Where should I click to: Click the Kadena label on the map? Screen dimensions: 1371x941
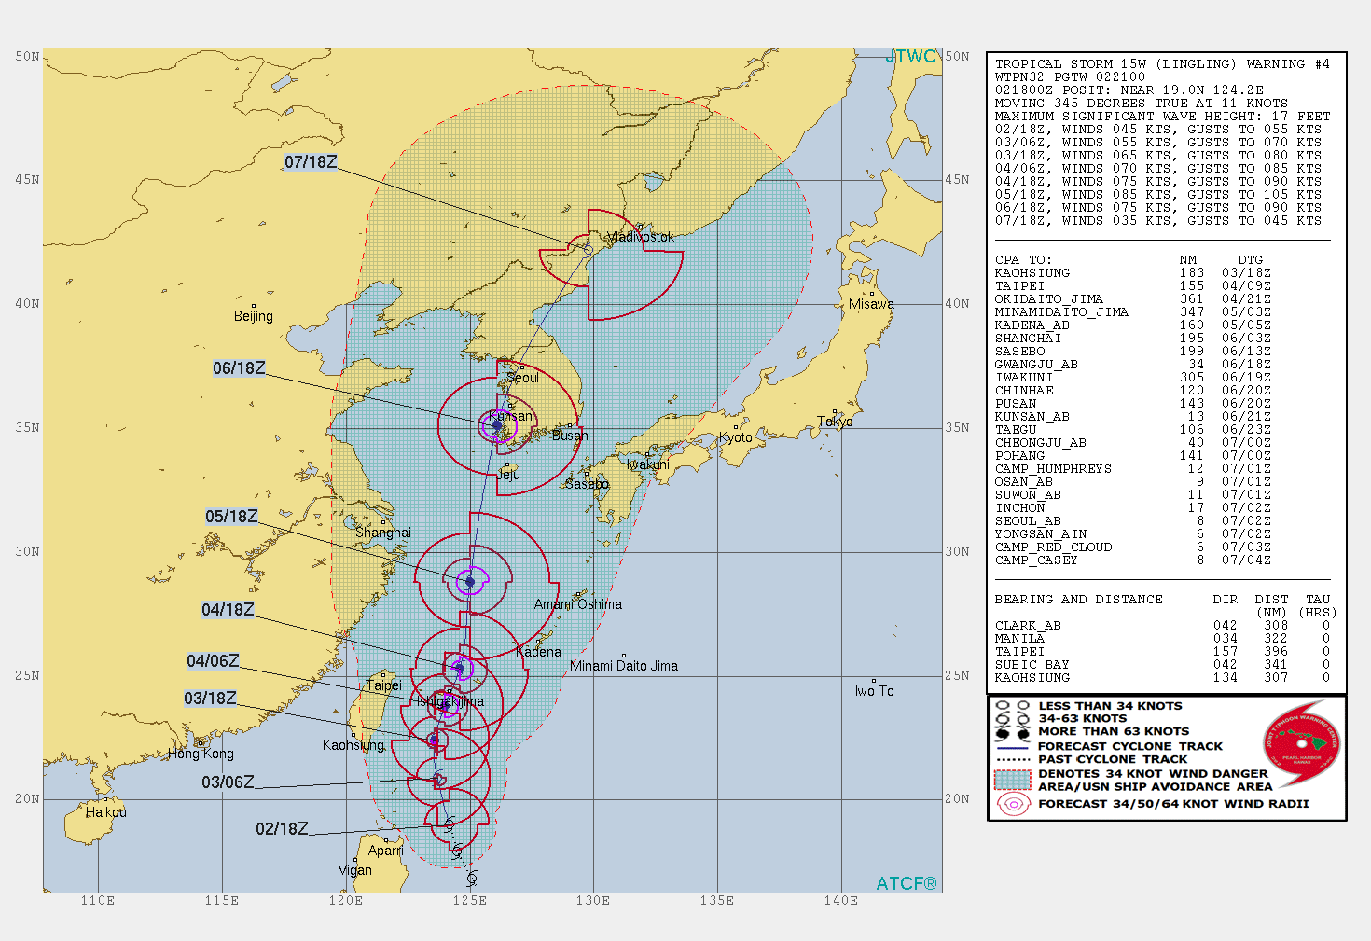tap(539, 652)
